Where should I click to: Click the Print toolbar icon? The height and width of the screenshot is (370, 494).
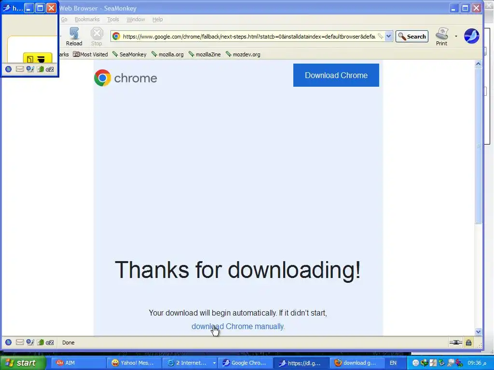pos(442,37)
